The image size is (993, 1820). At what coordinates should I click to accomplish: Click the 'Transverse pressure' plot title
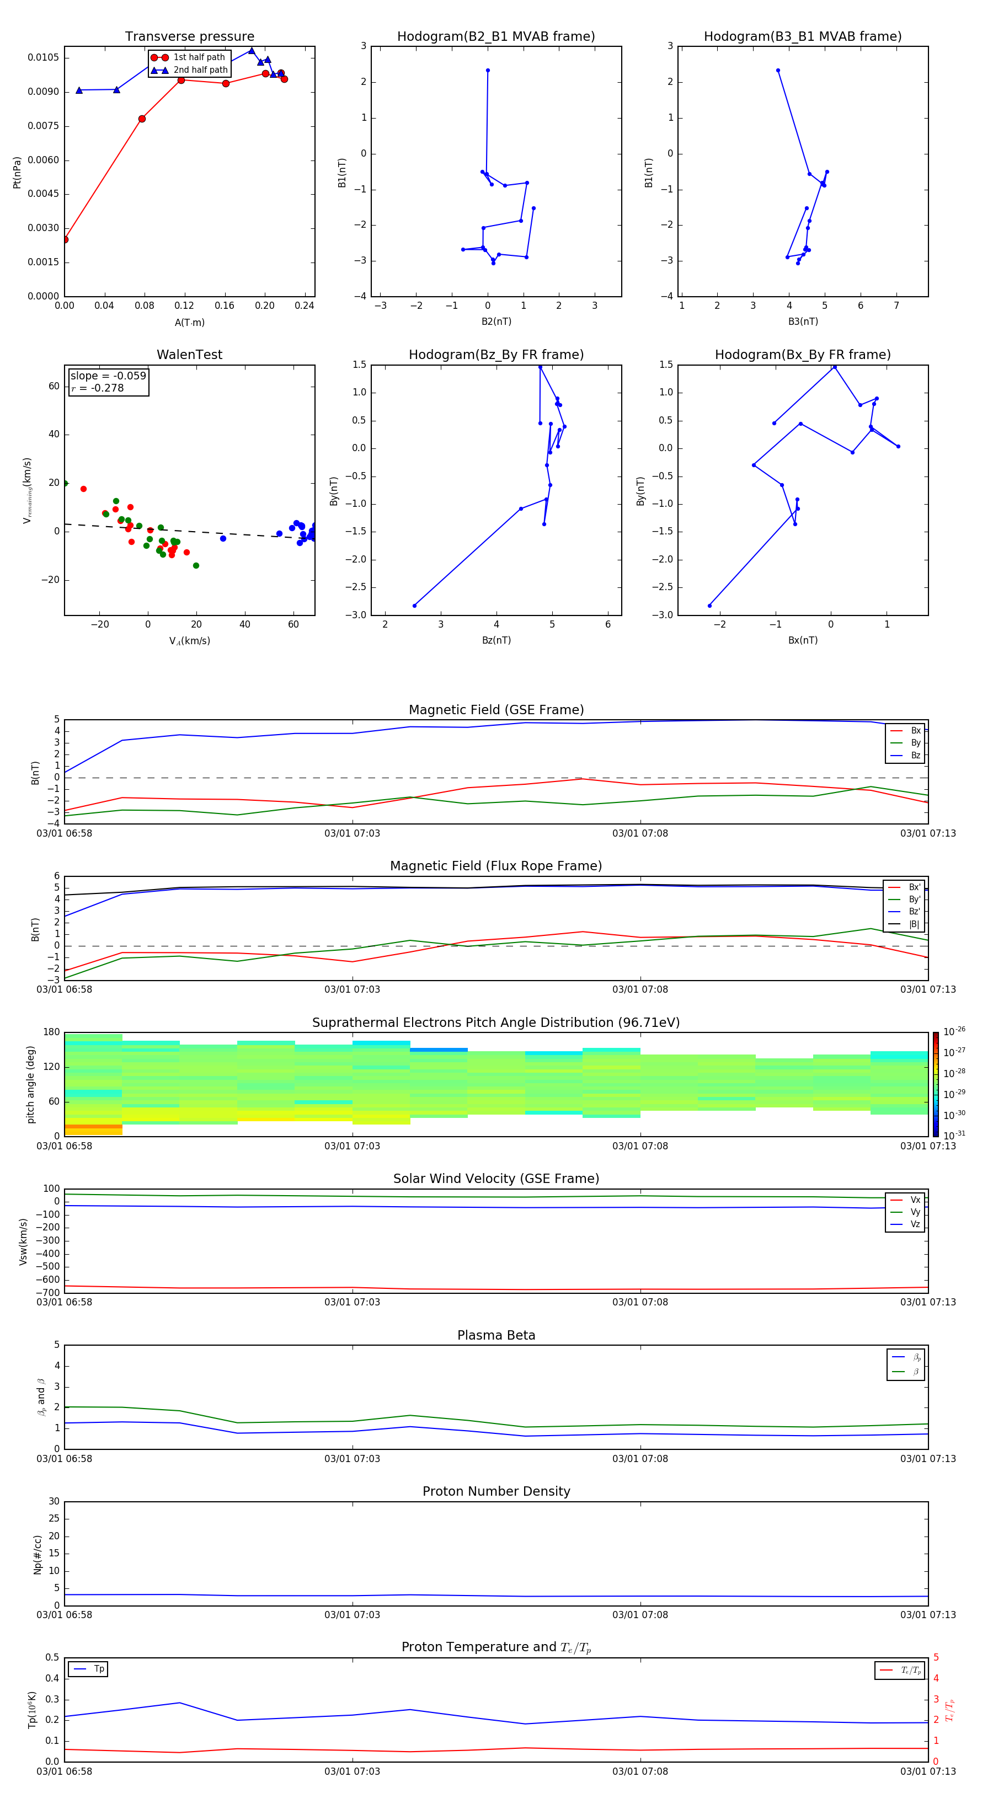click(189, 37)
